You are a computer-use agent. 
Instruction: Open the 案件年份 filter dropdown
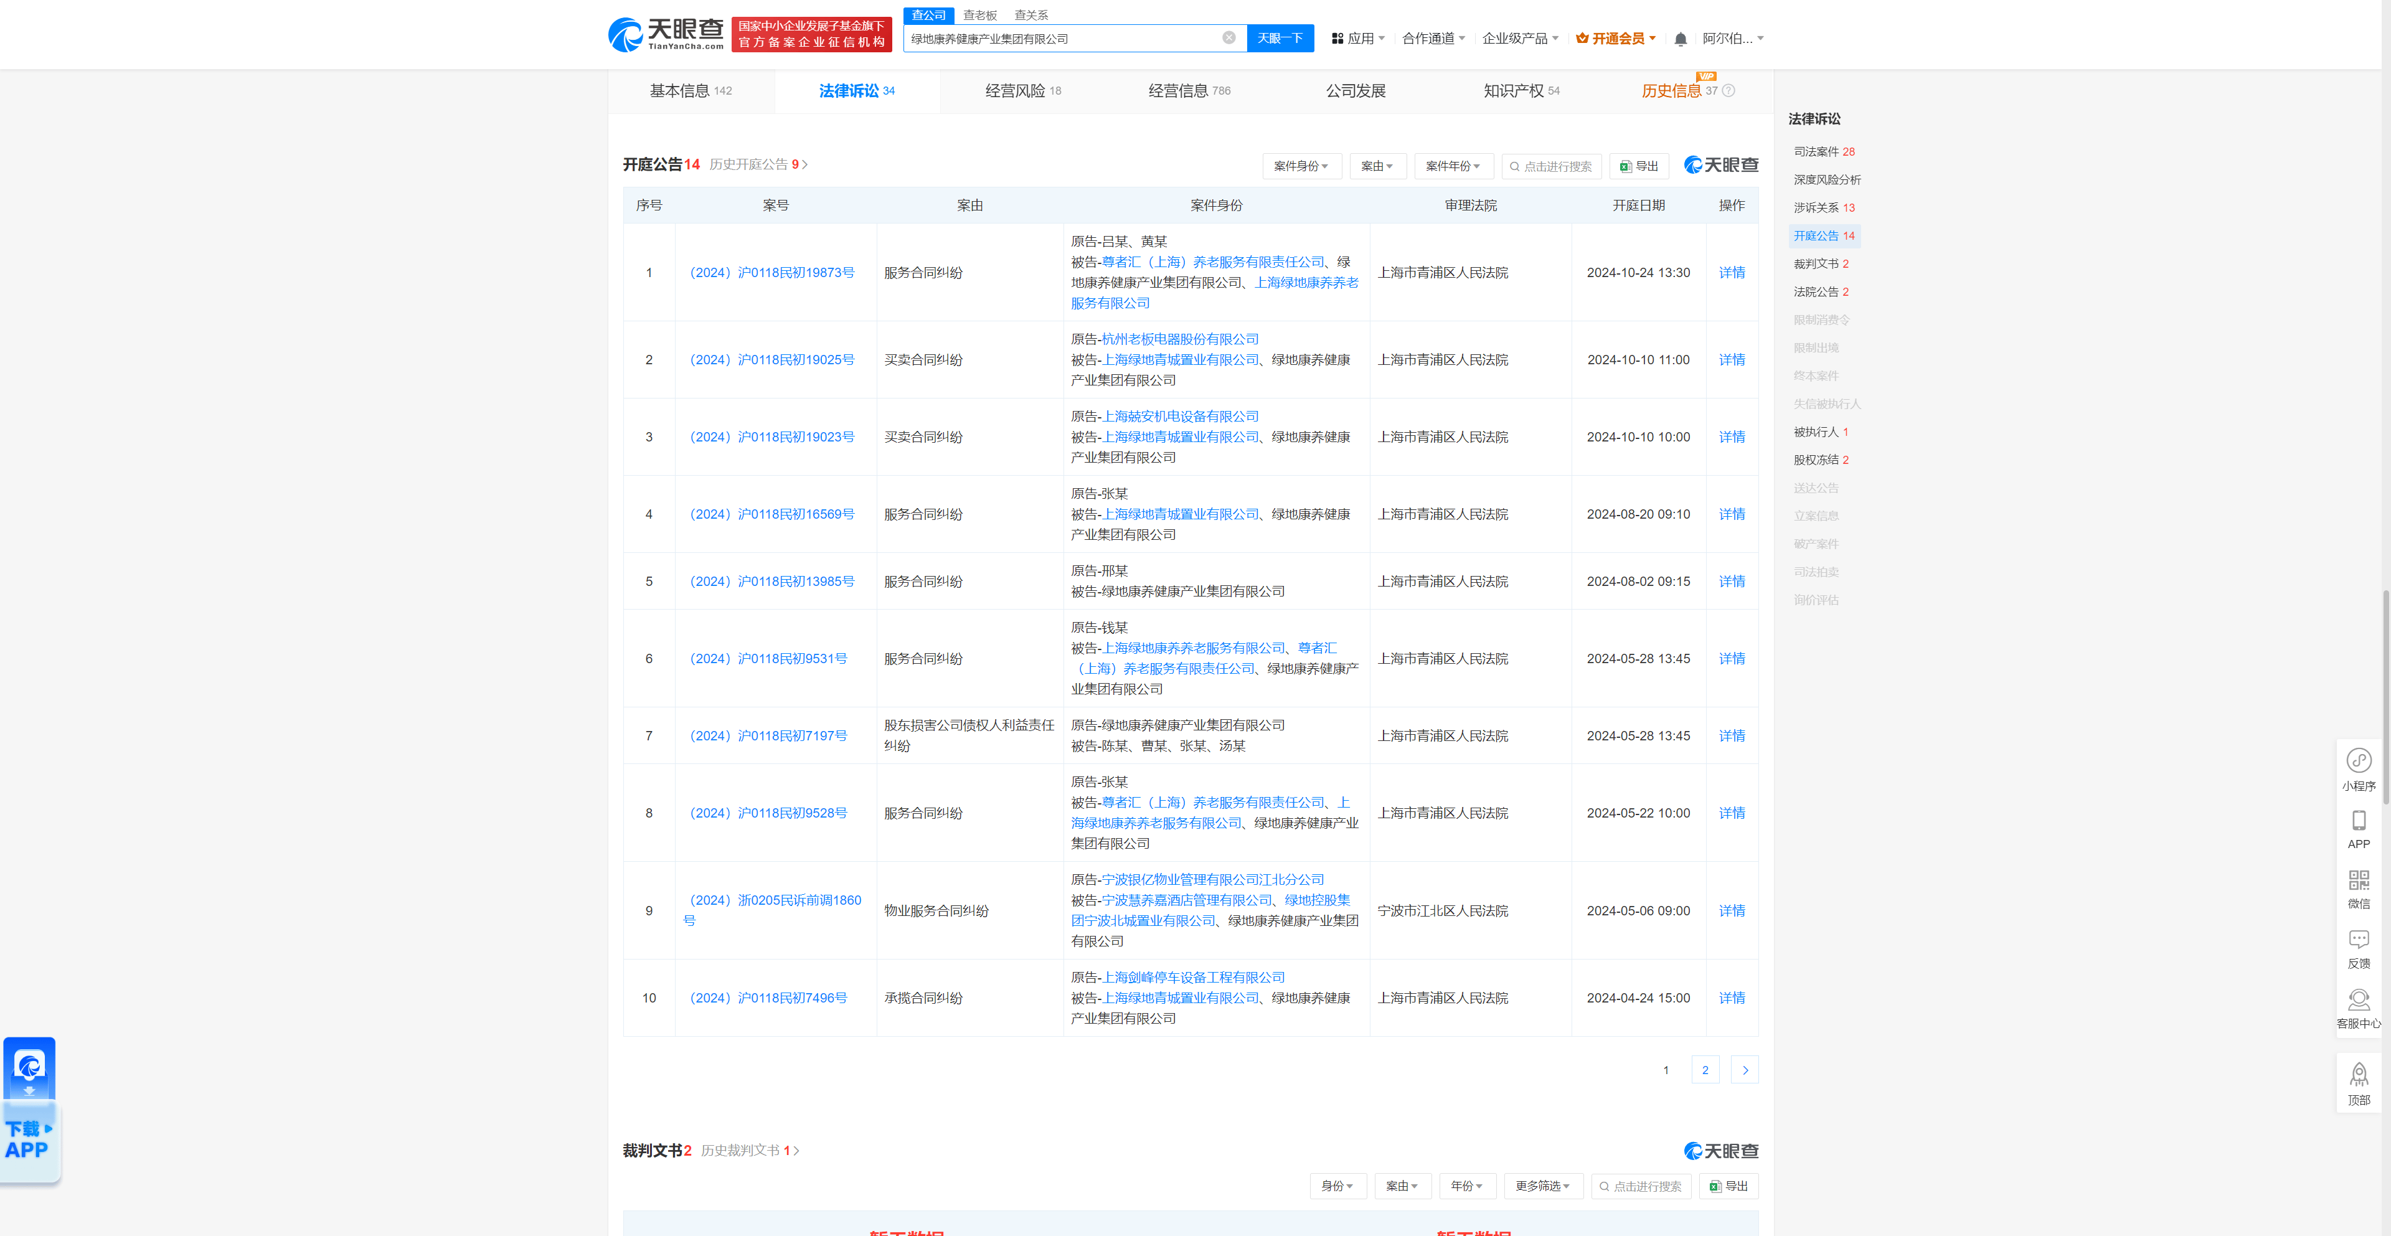pos(1453,166)
